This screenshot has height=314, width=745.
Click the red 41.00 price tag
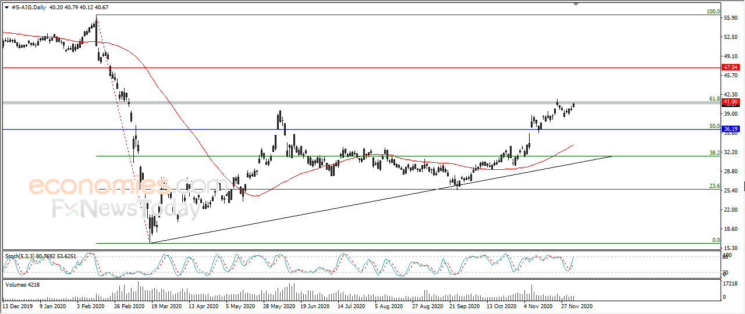[730, 102]
